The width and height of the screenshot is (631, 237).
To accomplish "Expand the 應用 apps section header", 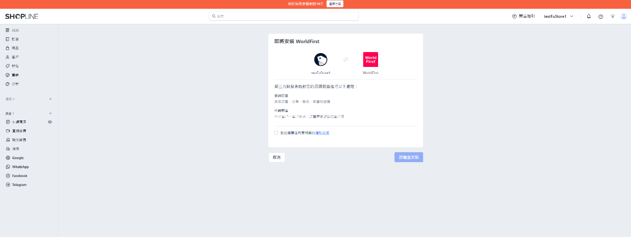I will point(10,99).
